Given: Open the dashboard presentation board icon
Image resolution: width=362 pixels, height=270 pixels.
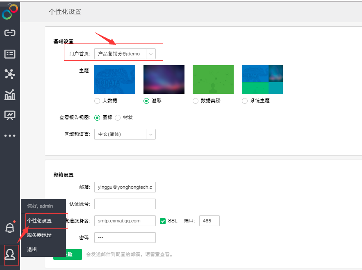Looking at the screenshot, I should [x=9, y=115].
